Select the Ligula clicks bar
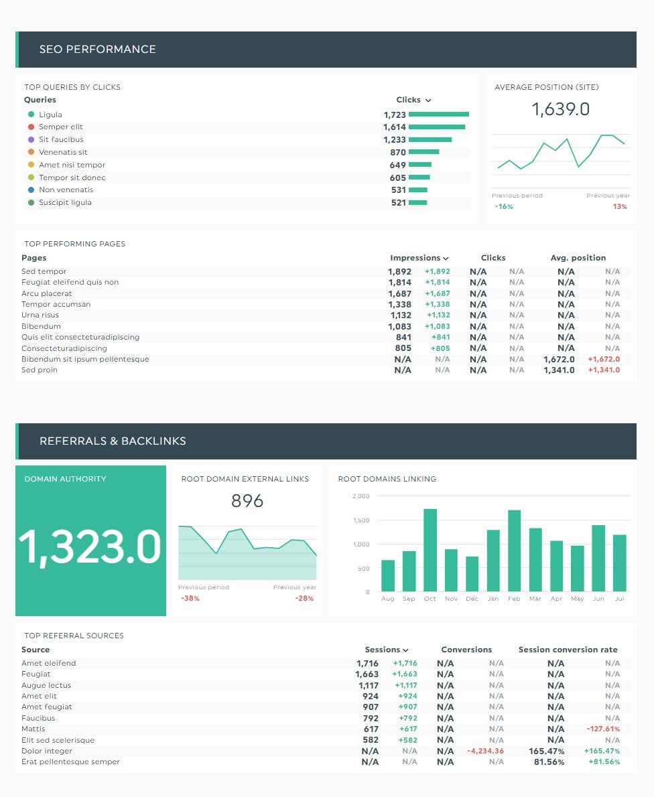Image resolution: width=654 pixels, height=797 pixels. tap(439, 115)
